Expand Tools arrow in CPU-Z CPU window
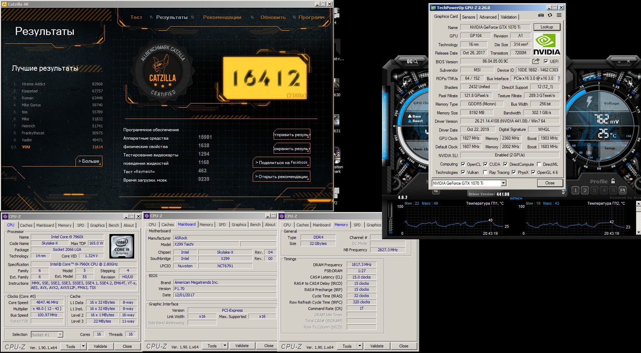The height and width of the screenshot is (353, 641). (83, 346)
